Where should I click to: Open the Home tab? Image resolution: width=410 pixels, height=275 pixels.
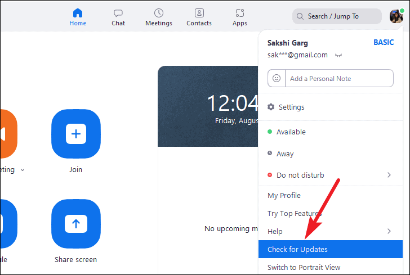[x=78, y=17]
